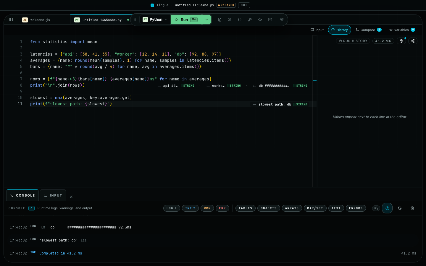Open settings gear in toolbar
426x266 pixels.
(282, 19)
